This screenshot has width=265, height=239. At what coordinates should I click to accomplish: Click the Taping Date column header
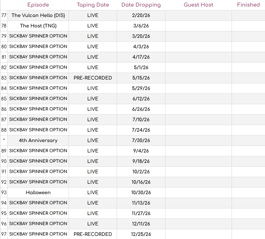click(x=93, y=5)
